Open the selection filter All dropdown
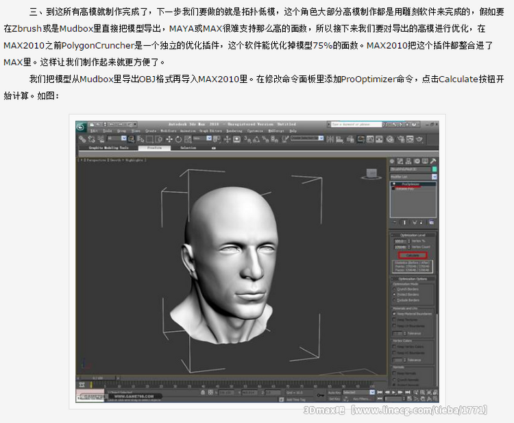The height and width of the screenshot is (423, 514). point(117,138)
